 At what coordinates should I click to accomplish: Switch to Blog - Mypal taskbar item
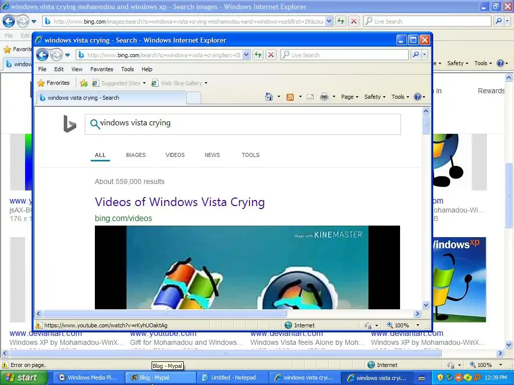pos(161,377)
